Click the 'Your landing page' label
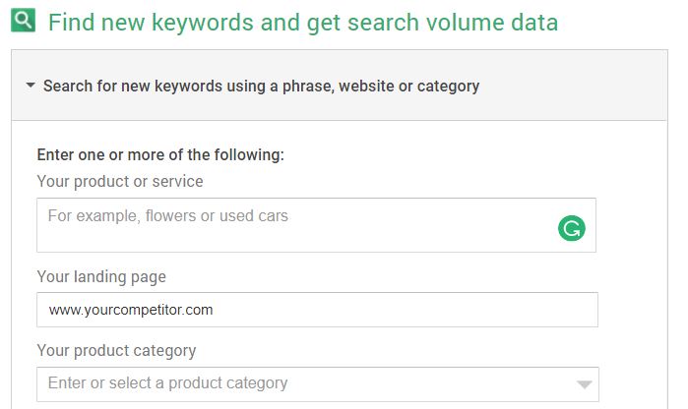Screen dimensions: 688x409 (101, 277)
